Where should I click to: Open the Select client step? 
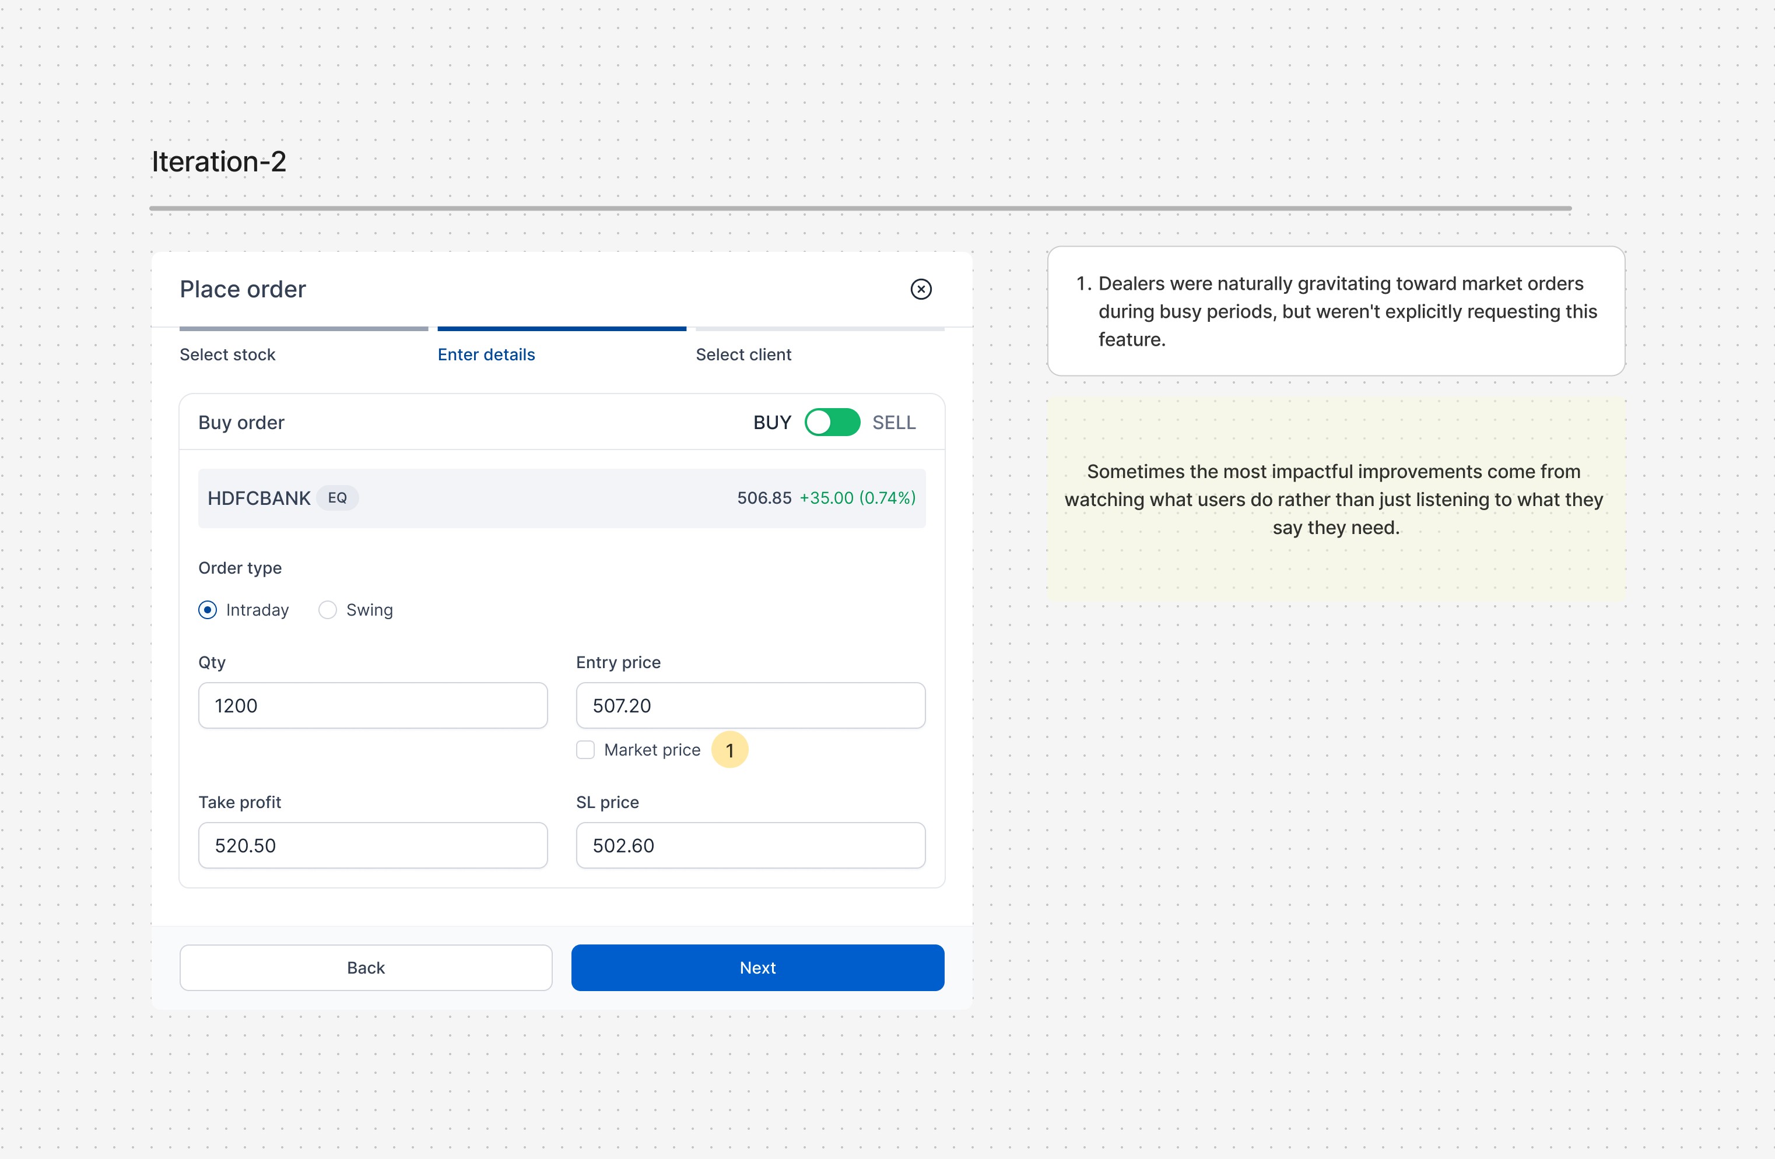[x=743, y=354]
